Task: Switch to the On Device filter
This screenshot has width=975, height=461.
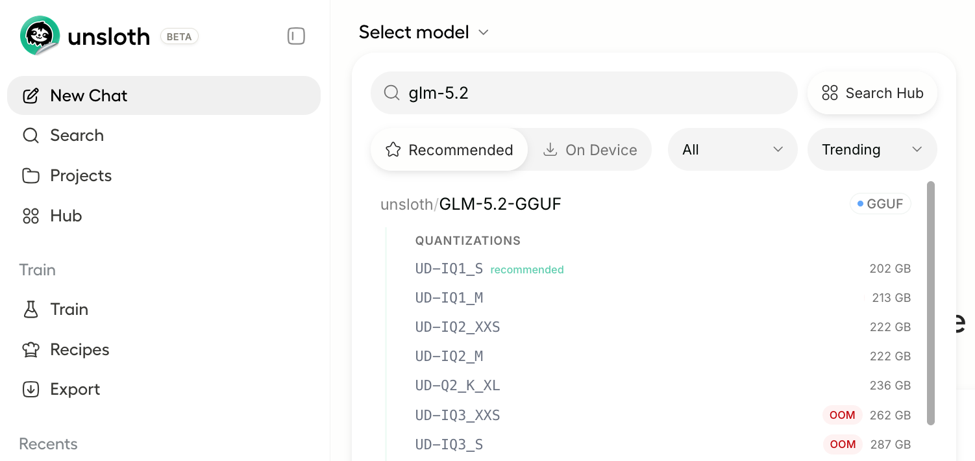Action: 589,150
